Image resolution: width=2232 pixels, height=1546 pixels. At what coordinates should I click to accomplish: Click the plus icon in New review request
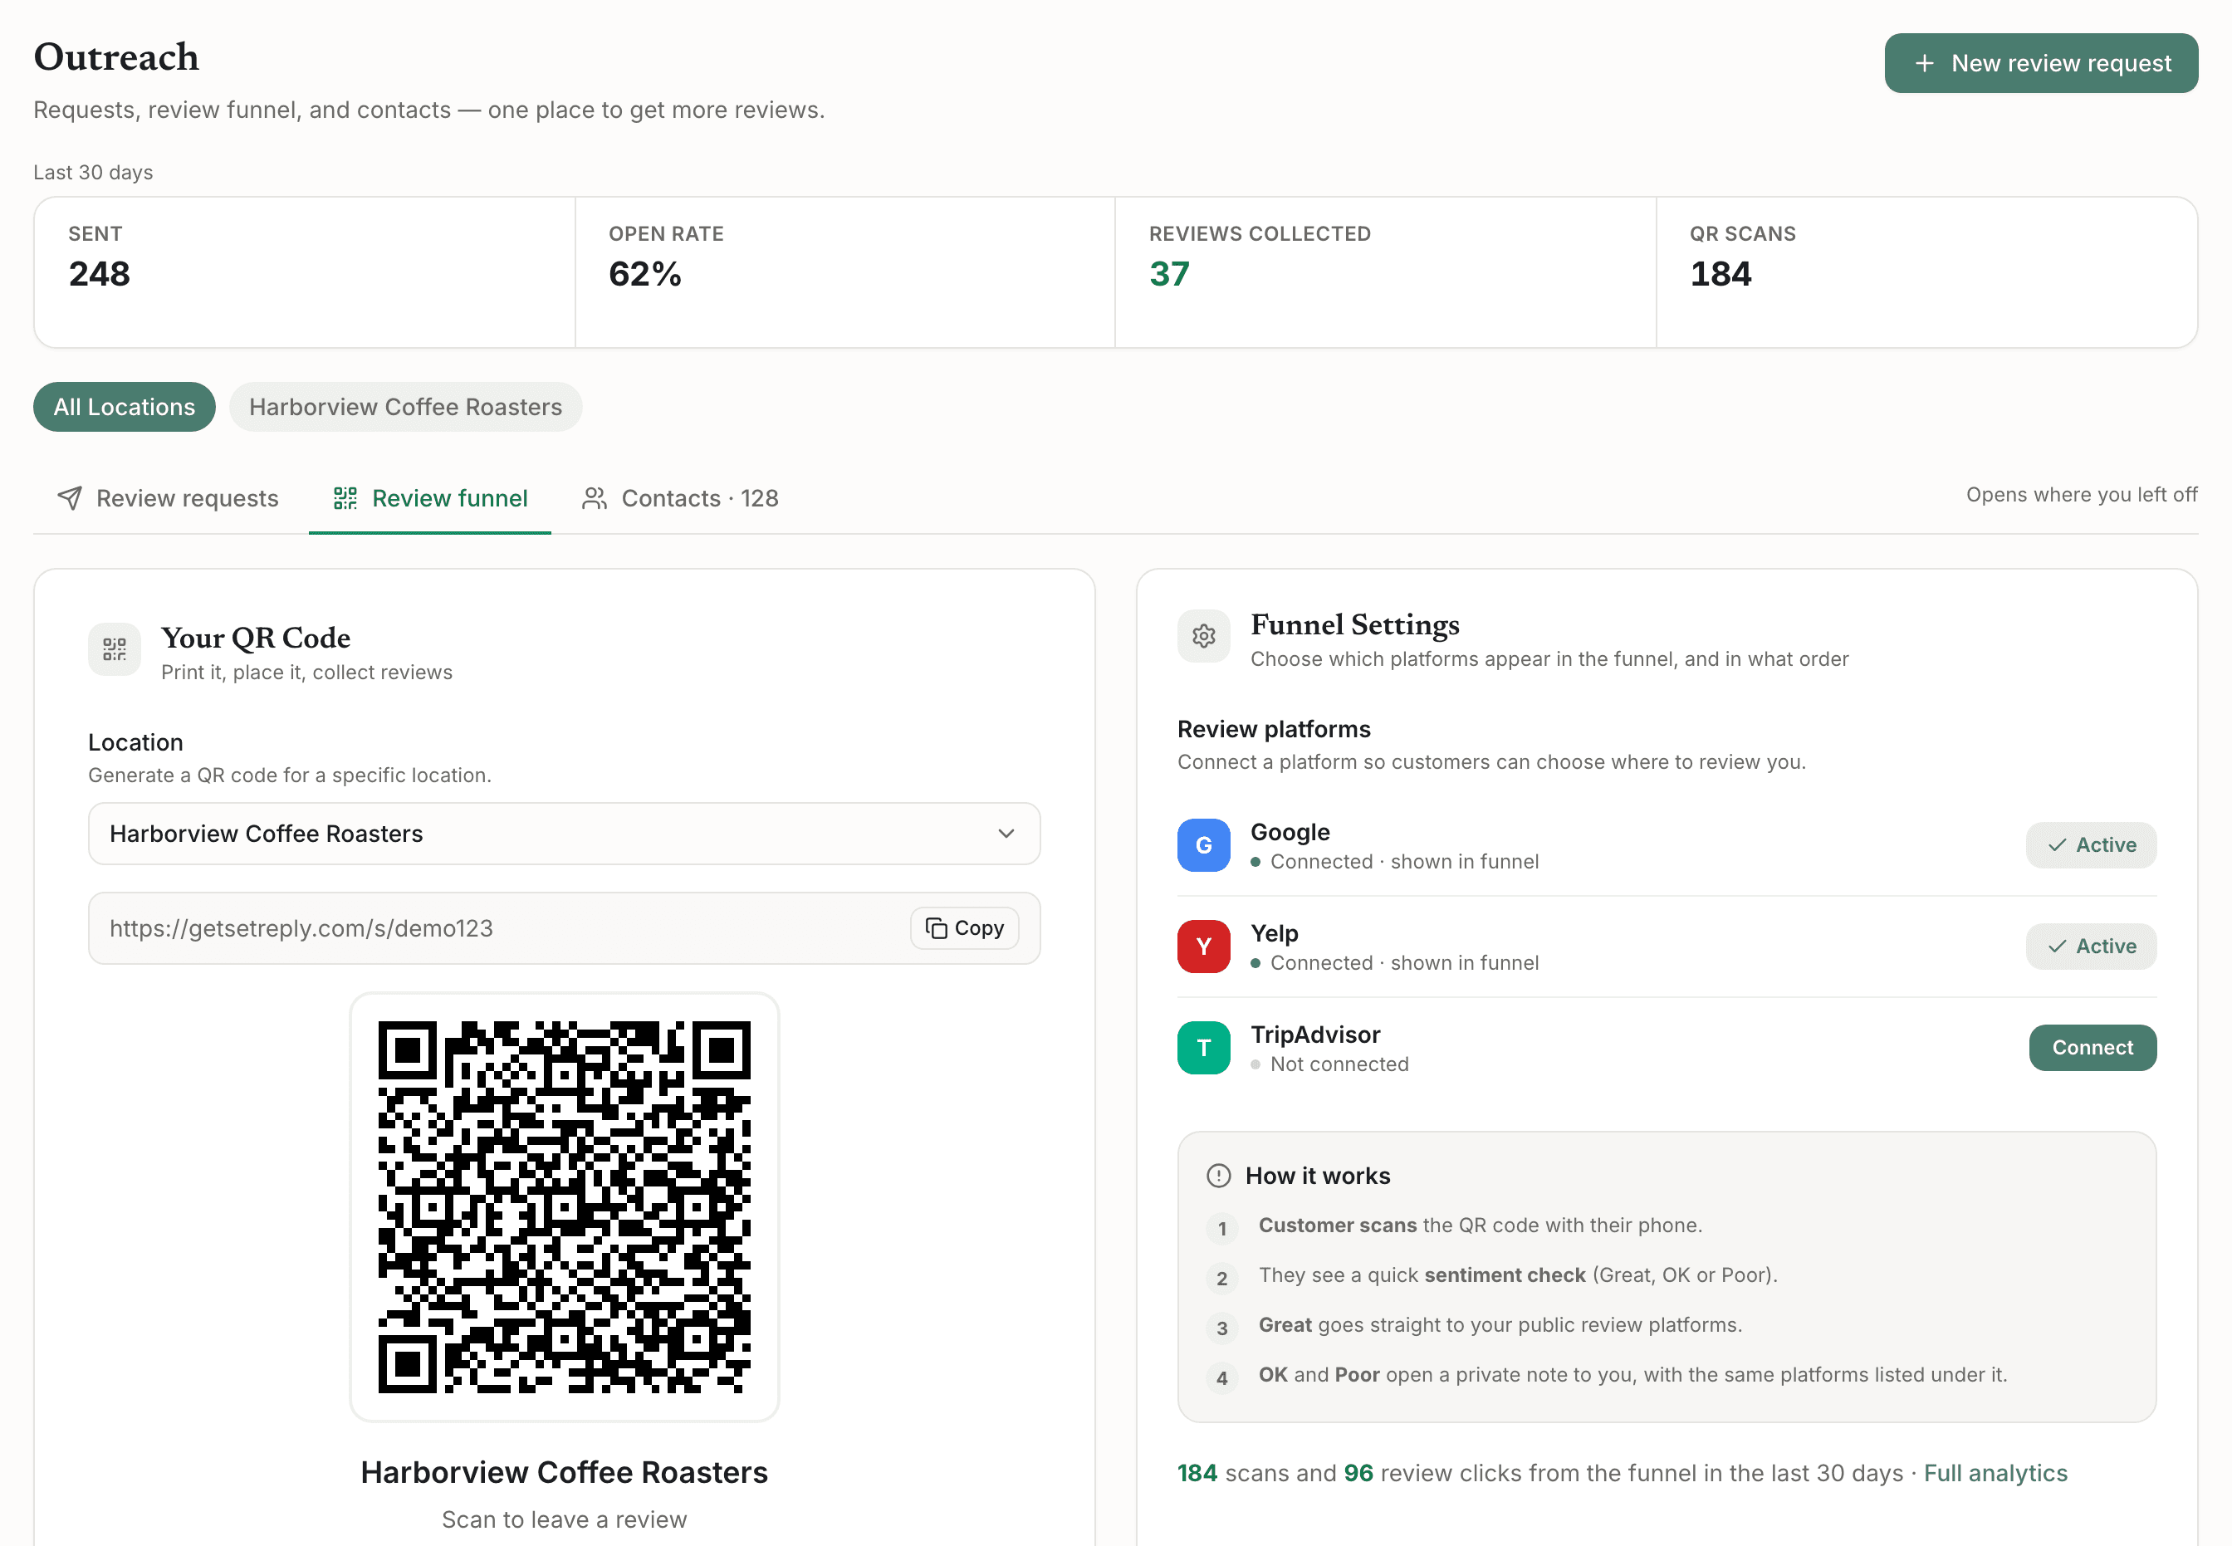pyautogui.click(x=1924, y=63)
